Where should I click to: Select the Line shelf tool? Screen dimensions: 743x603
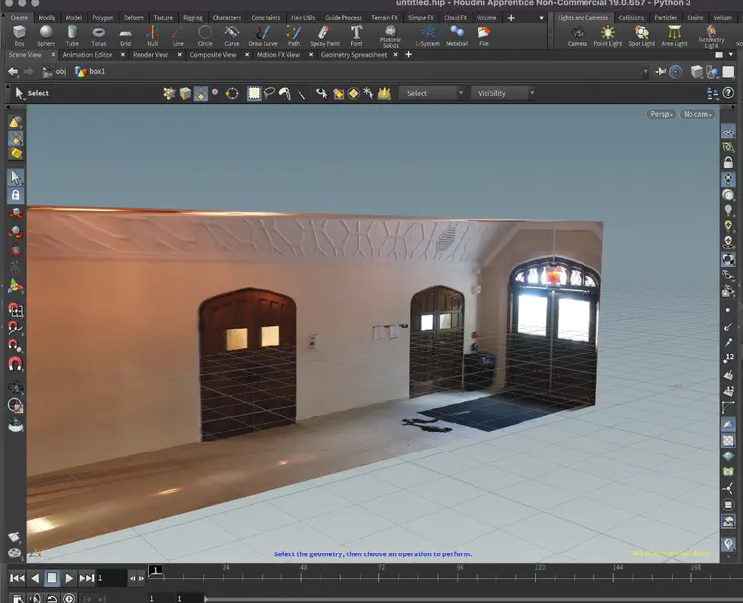point(178,35)
